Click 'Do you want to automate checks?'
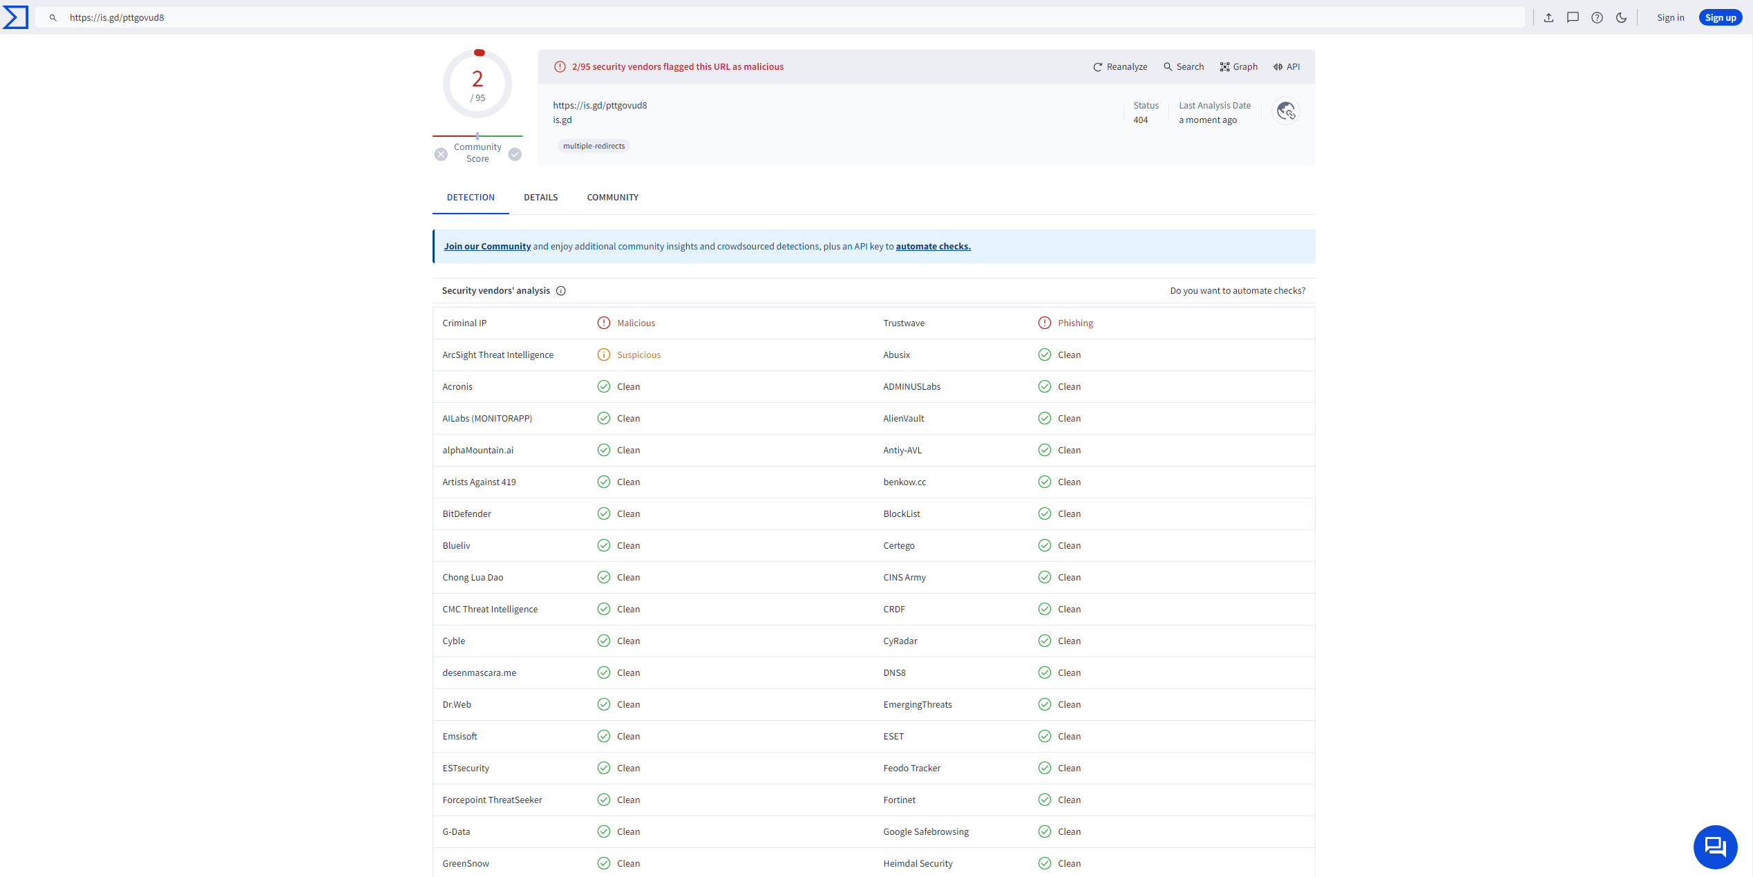The width and height of the screenshot is (1753, 877). click(1238, 291)
